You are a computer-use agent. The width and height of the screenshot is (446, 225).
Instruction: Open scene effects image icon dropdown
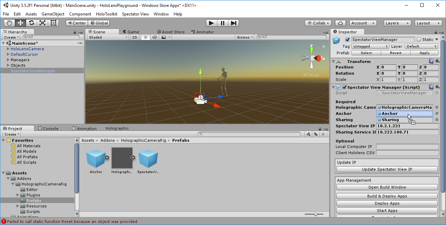click(165, 37)
